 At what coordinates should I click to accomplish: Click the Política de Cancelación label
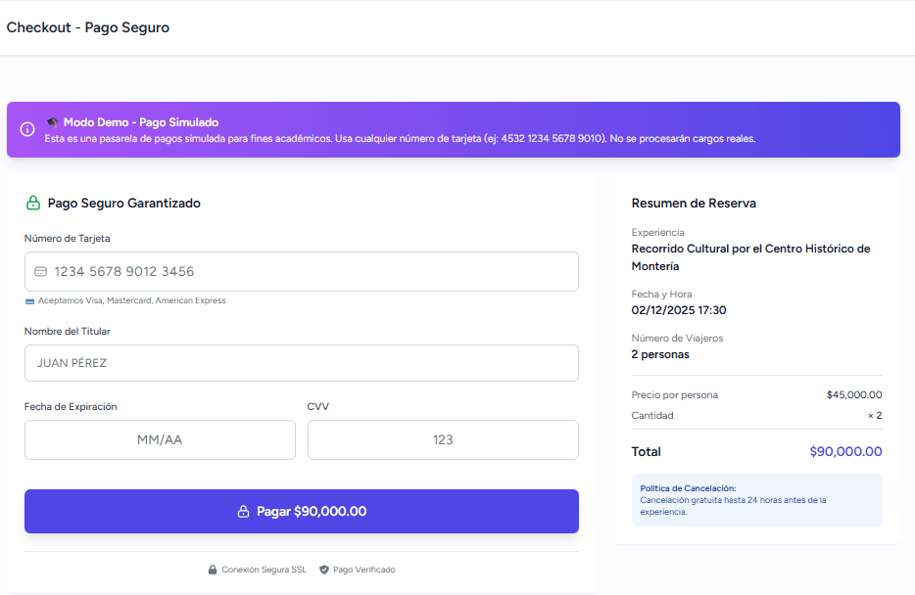pyautogui.click(x=688, y=488)
